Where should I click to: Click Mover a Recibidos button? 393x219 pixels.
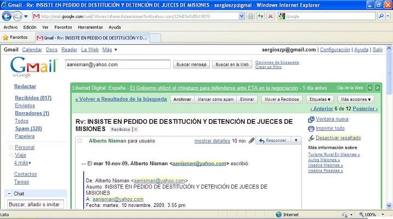tap(282, 99)
